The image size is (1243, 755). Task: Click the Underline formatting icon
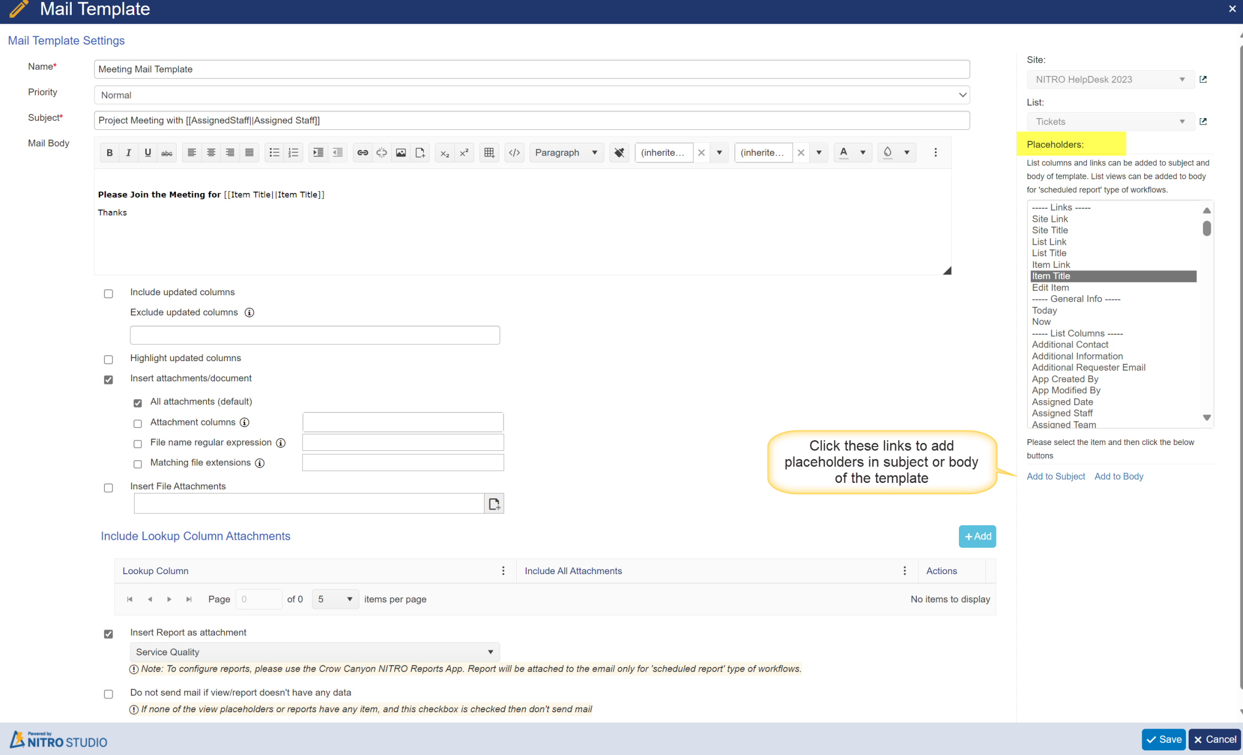tap(147, 152)
